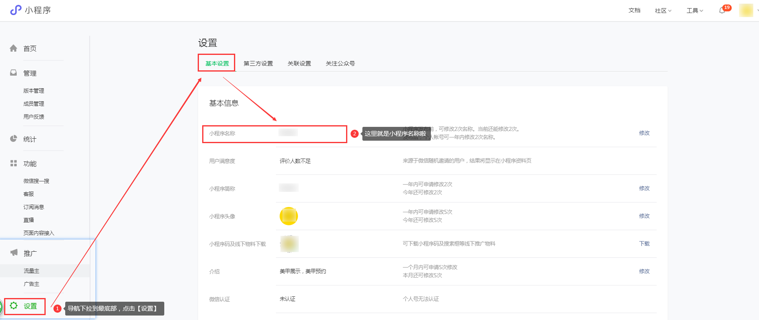Switch to the 关注公众号 tab
This screenshot has width=759, height=320.
coord(340,63)
